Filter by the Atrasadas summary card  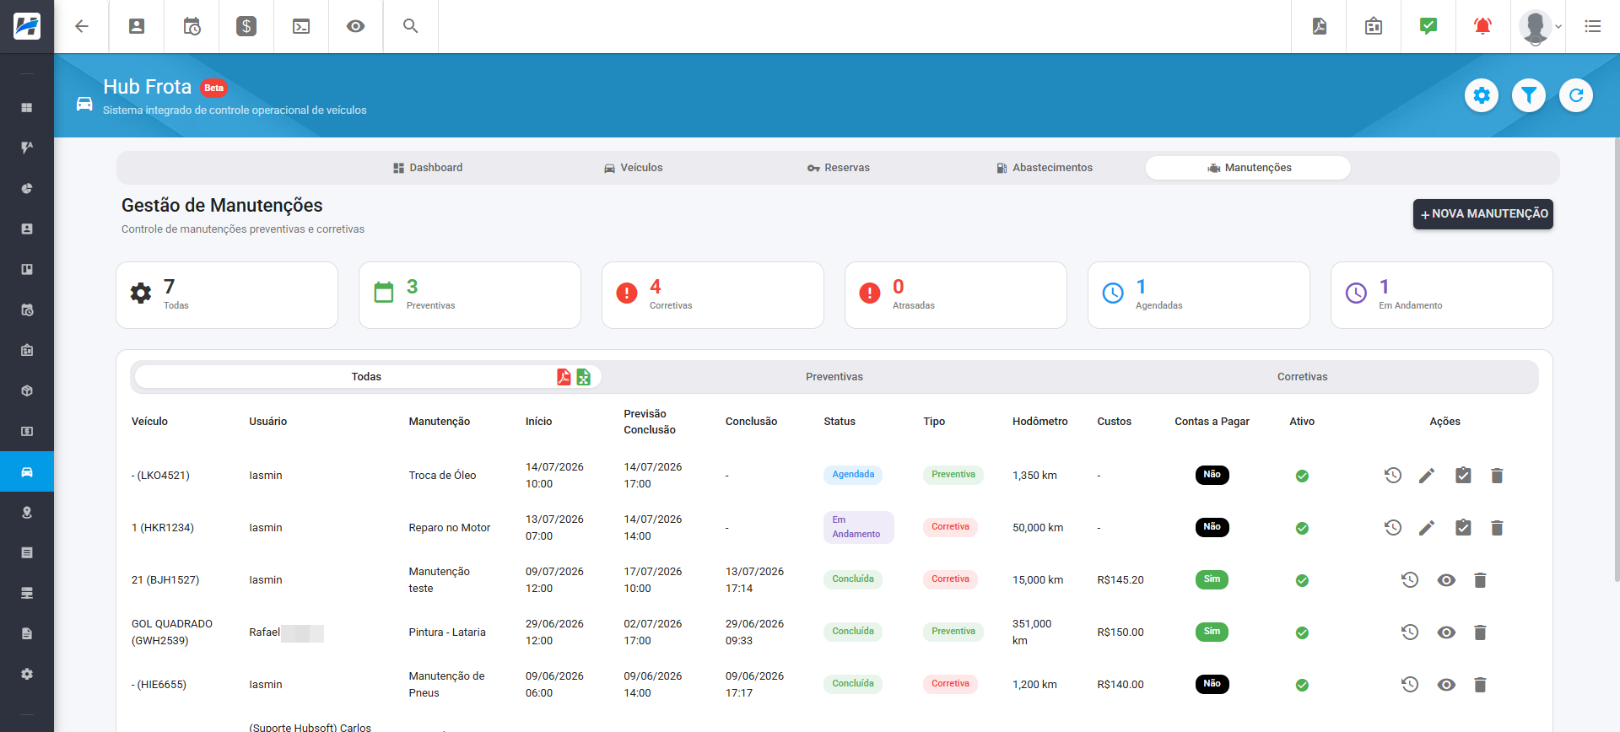[x=956, y=295]
